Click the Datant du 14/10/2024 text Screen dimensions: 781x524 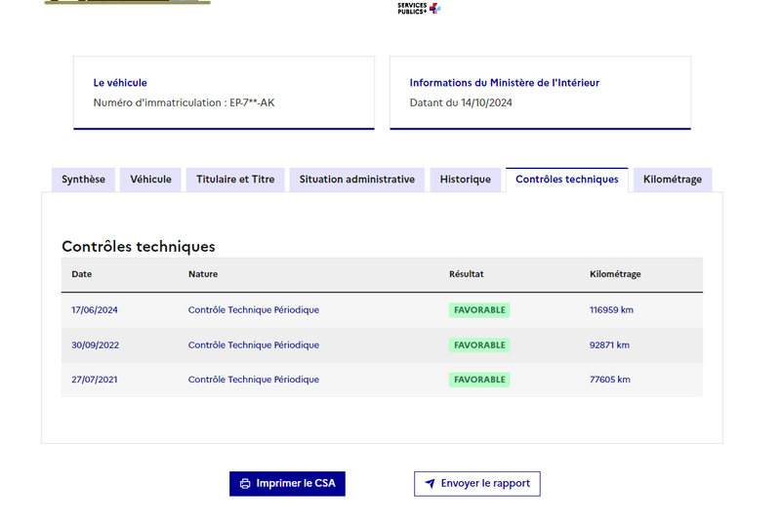point(461,103)
